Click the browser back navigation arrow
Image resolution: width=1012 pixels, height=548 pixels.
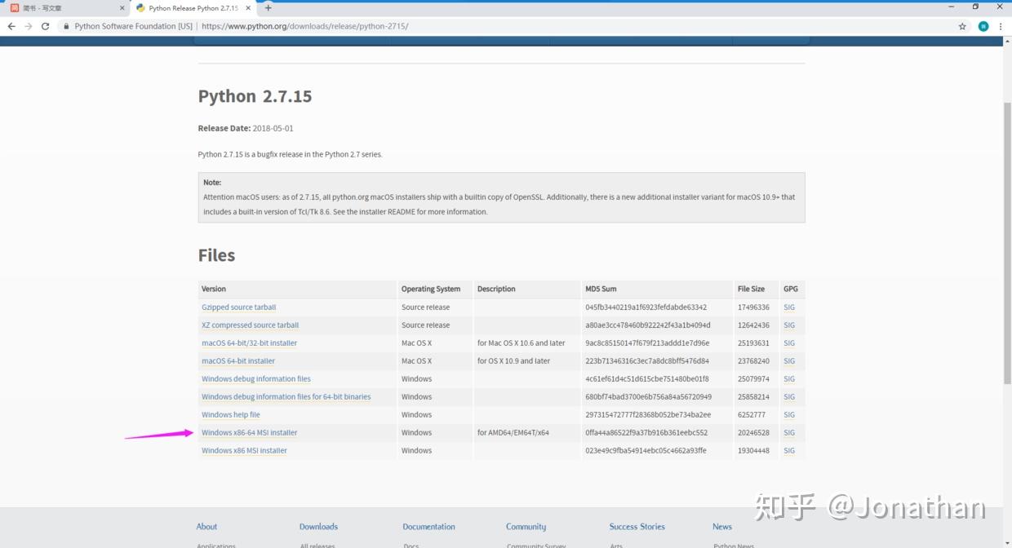(11, 26)
